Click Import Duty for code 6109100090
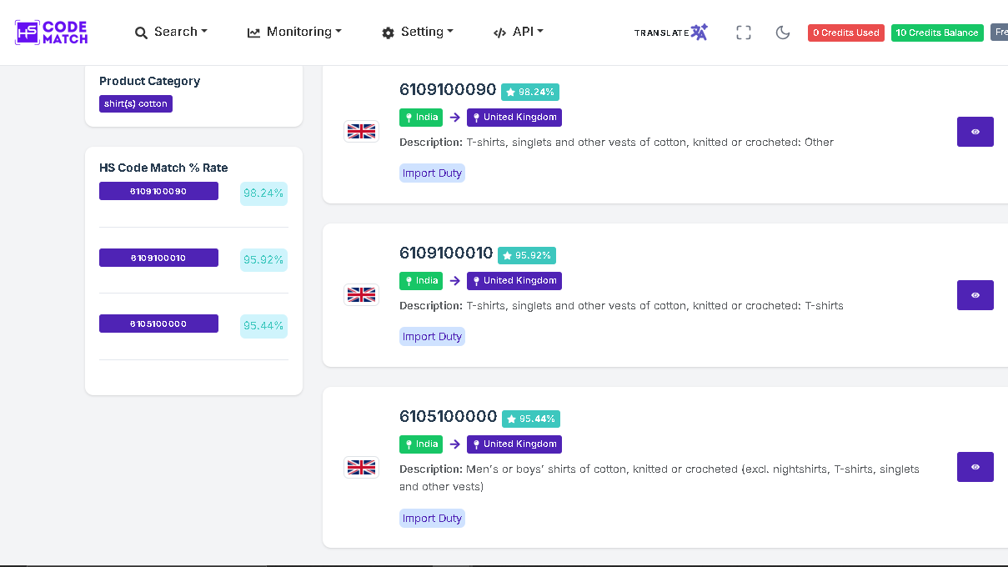The width and height of the screenshot is (1008, 567). 432,173
